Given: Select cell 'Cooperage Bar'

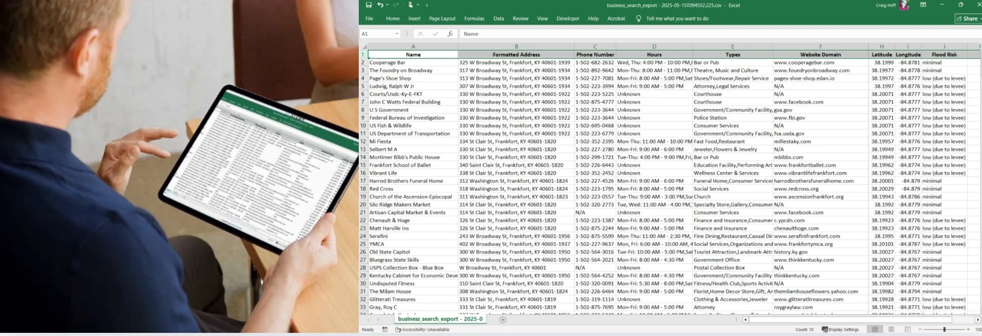Looking at the screenshot, I should [x=413, y=62].
